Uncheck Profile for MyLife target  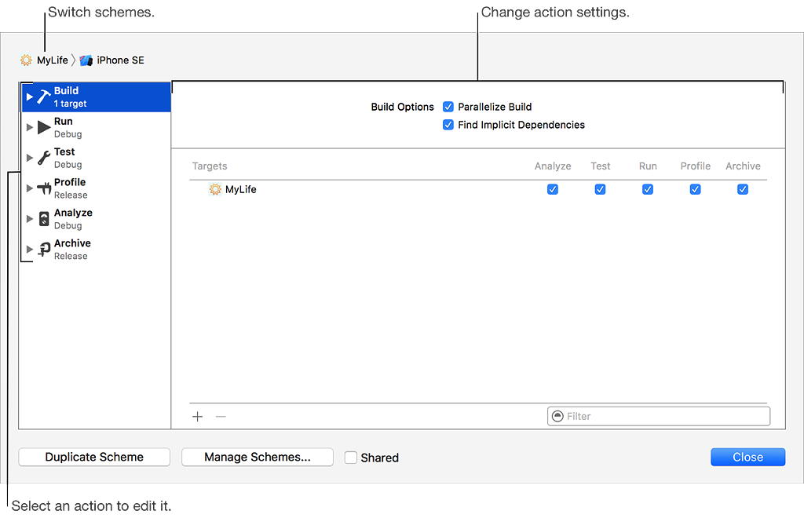(x=695, y=189)
